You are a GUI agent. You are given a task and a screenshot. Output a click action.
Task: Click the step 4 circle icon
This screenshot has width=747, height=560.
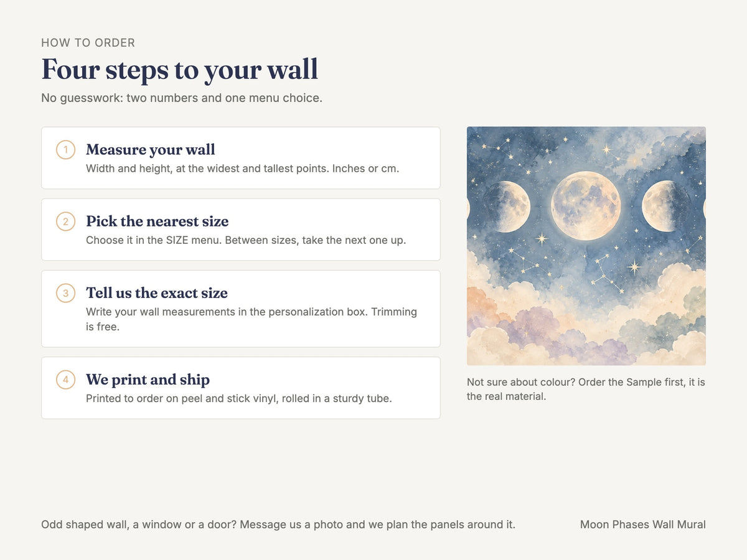pyautogui.click(x=65, y=379)
